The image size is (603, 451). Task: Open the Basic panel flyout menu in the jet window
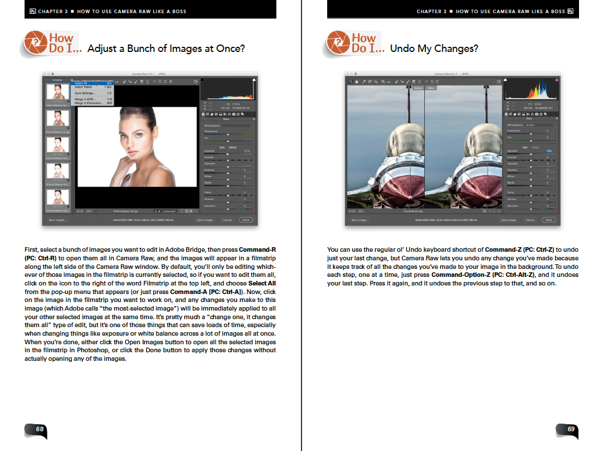557,119
